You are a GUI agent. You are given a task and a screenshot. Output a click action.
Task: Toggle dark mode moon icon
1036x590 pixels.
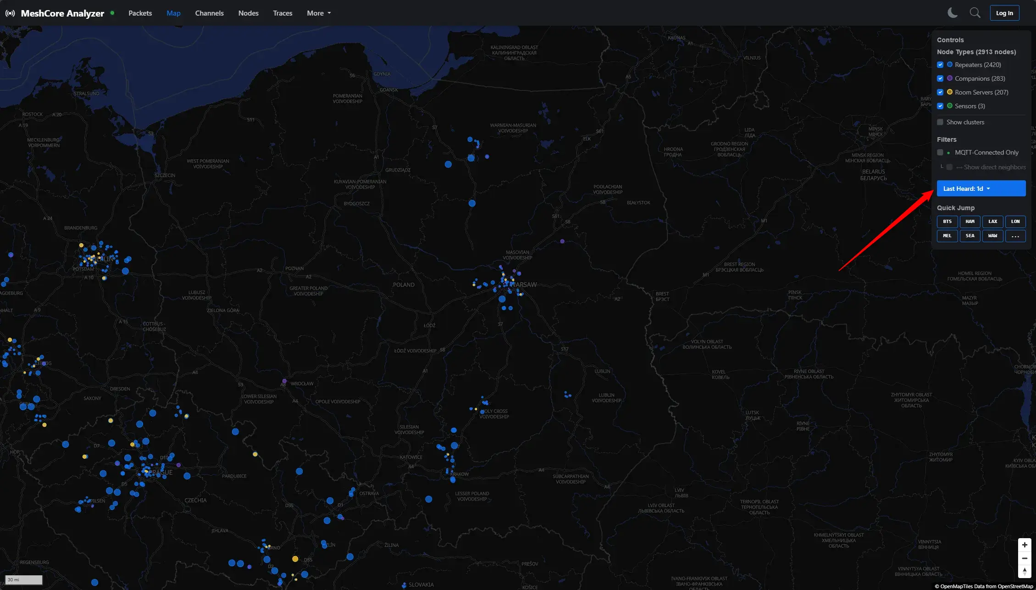coord(953,13)
